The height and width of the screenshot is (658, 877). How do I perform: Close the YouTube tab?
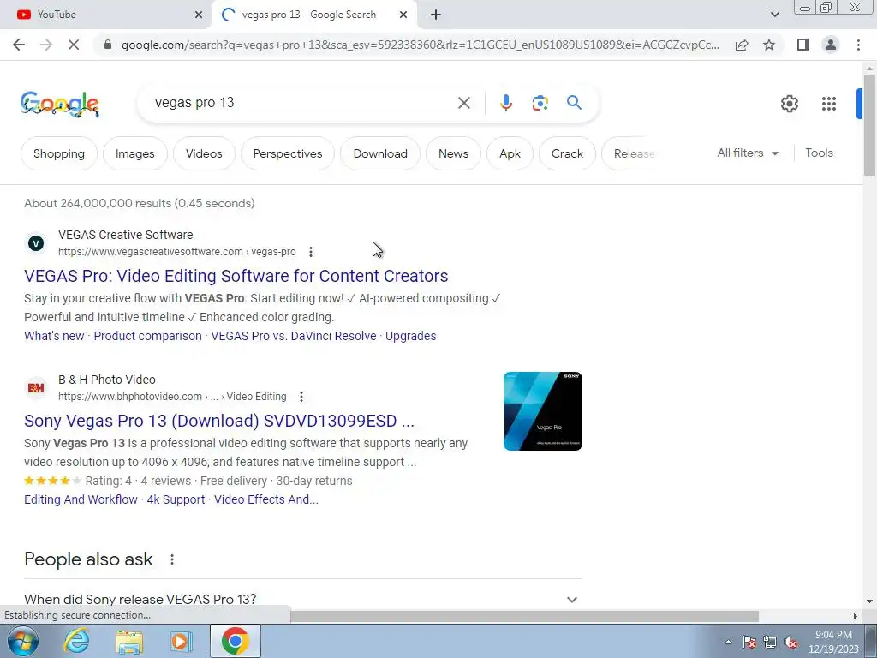(x=199, y=15)
